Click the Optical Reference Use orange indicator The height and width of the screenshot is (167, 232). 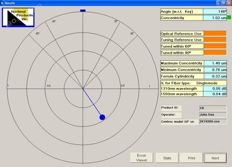(x=215, y=33)
